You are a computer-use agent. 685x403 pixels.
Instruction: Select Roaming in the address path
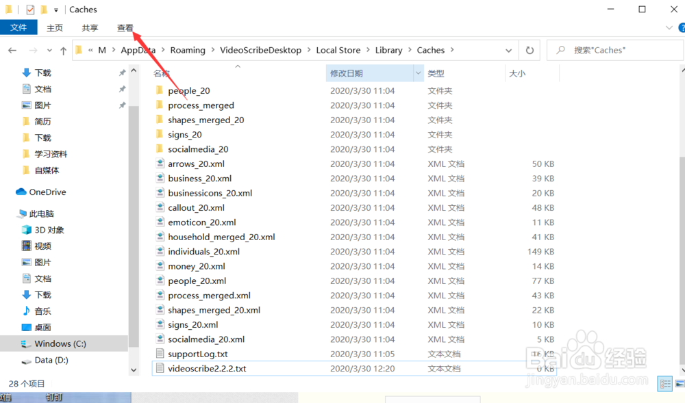coord(188,50)
